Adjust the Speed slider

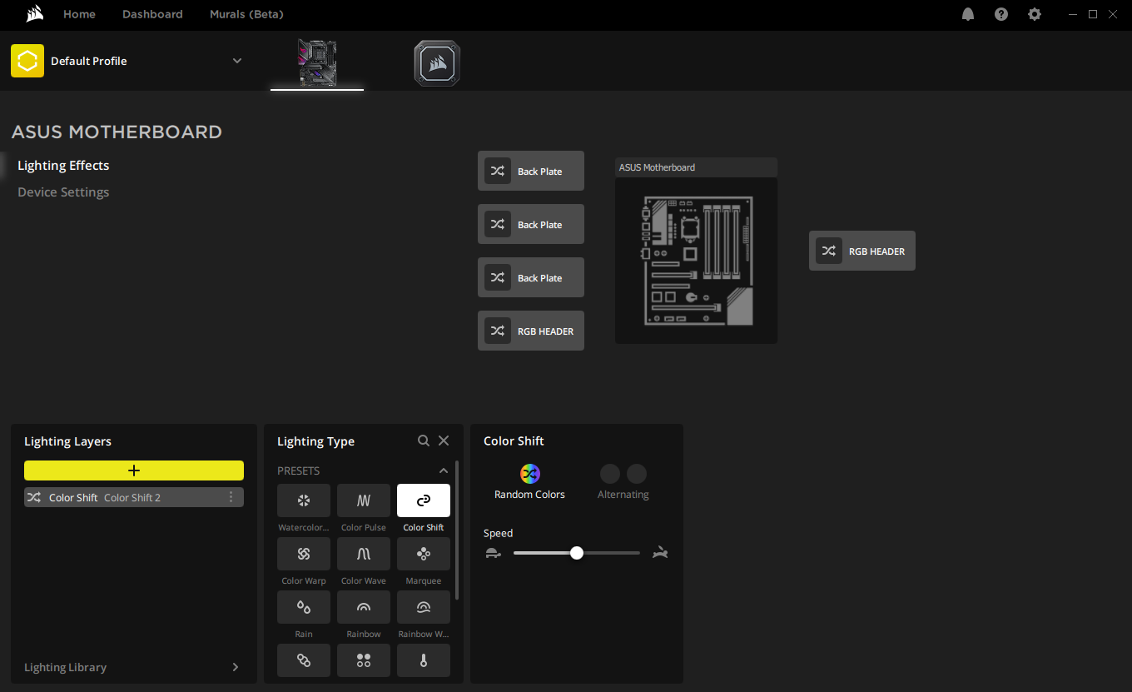(577, 553)
